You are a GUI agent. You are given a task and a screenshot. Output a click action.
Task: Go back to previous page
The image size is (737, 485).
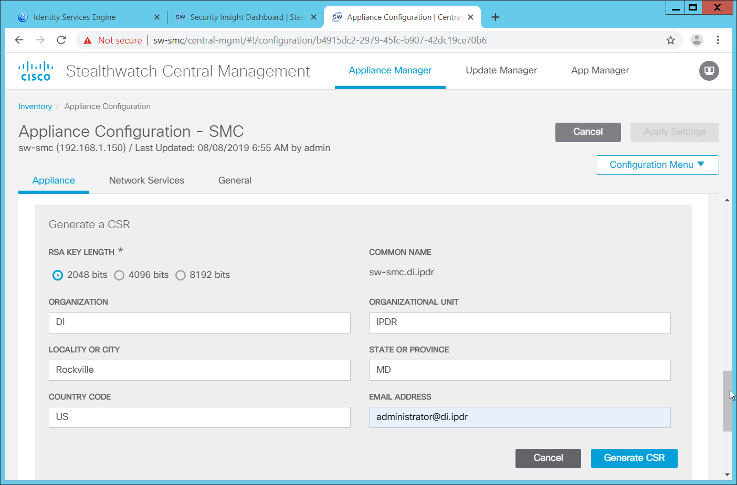pyautogui.click(x=19, y=40)
